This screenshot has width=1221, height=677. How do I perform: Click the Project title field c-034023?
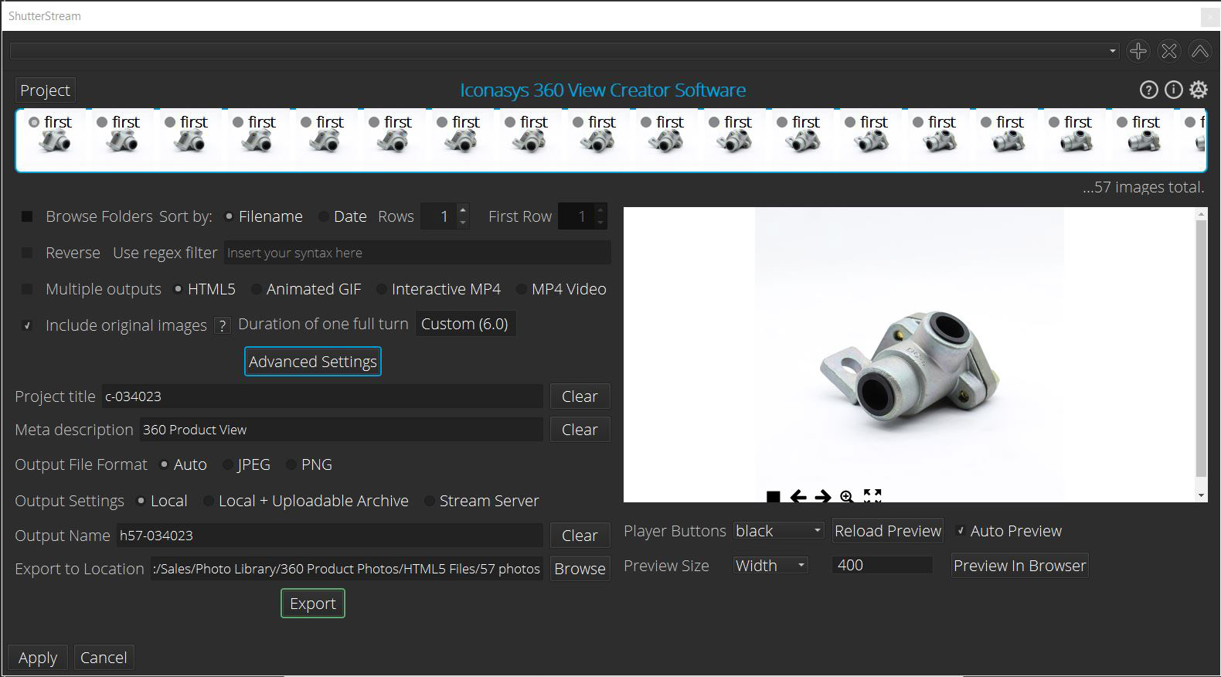click(322, 396)
